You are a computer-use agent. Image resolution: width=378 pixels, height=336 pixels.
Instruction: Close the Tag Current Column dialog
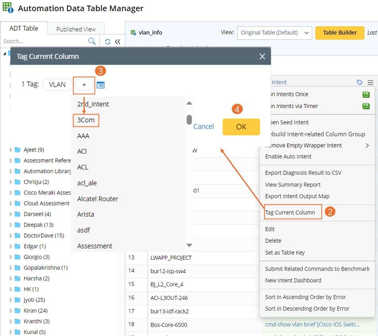[x=262, y=56]
